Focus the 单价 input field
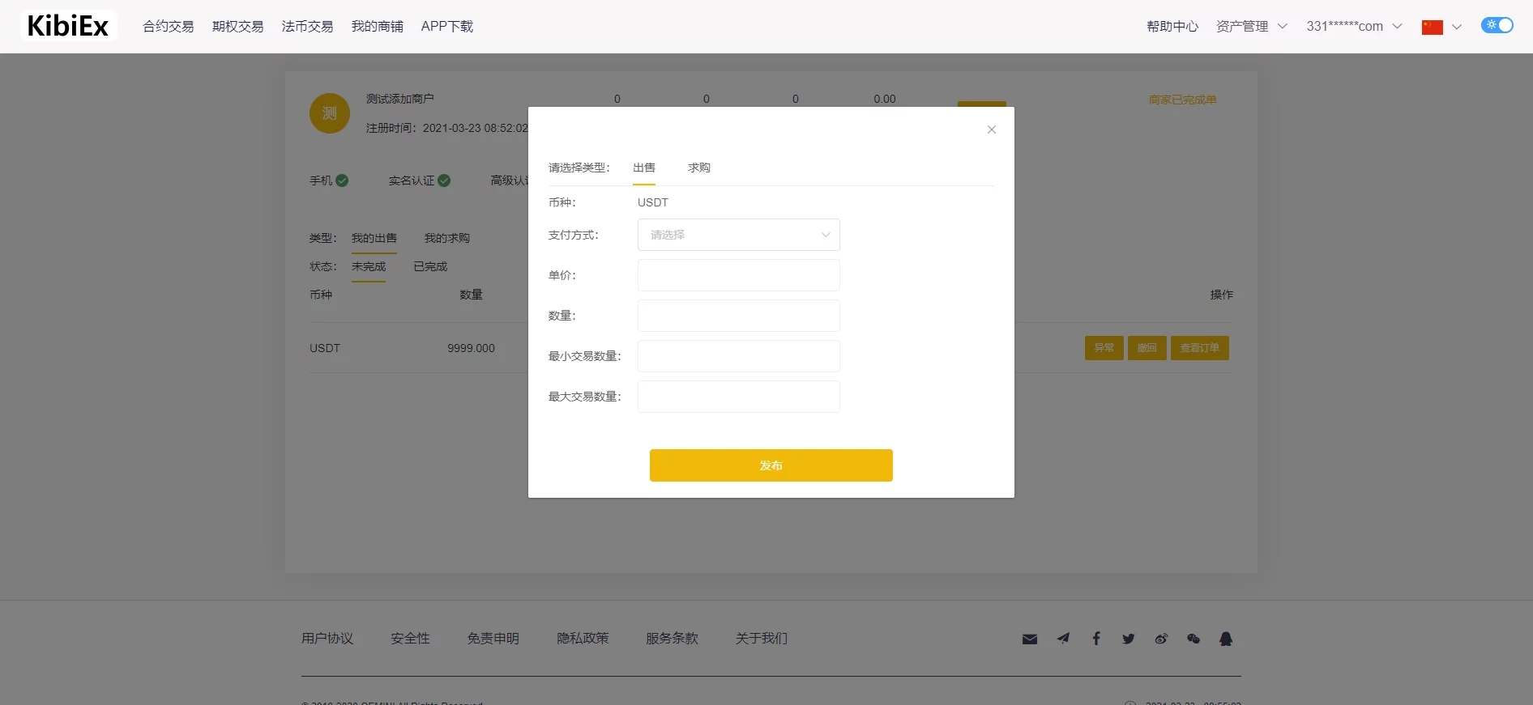This screenshot has width=1533, height=705. coord(739,275)
